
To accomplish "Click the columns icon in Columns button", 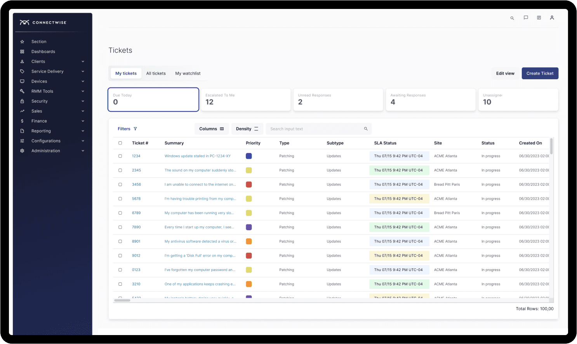I will (222, 129).
